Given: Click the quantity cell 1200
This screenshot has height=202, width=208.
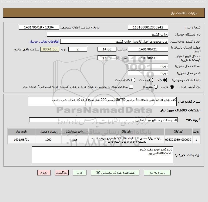Looking at the screenshot, I should click(x=48, y=140).
